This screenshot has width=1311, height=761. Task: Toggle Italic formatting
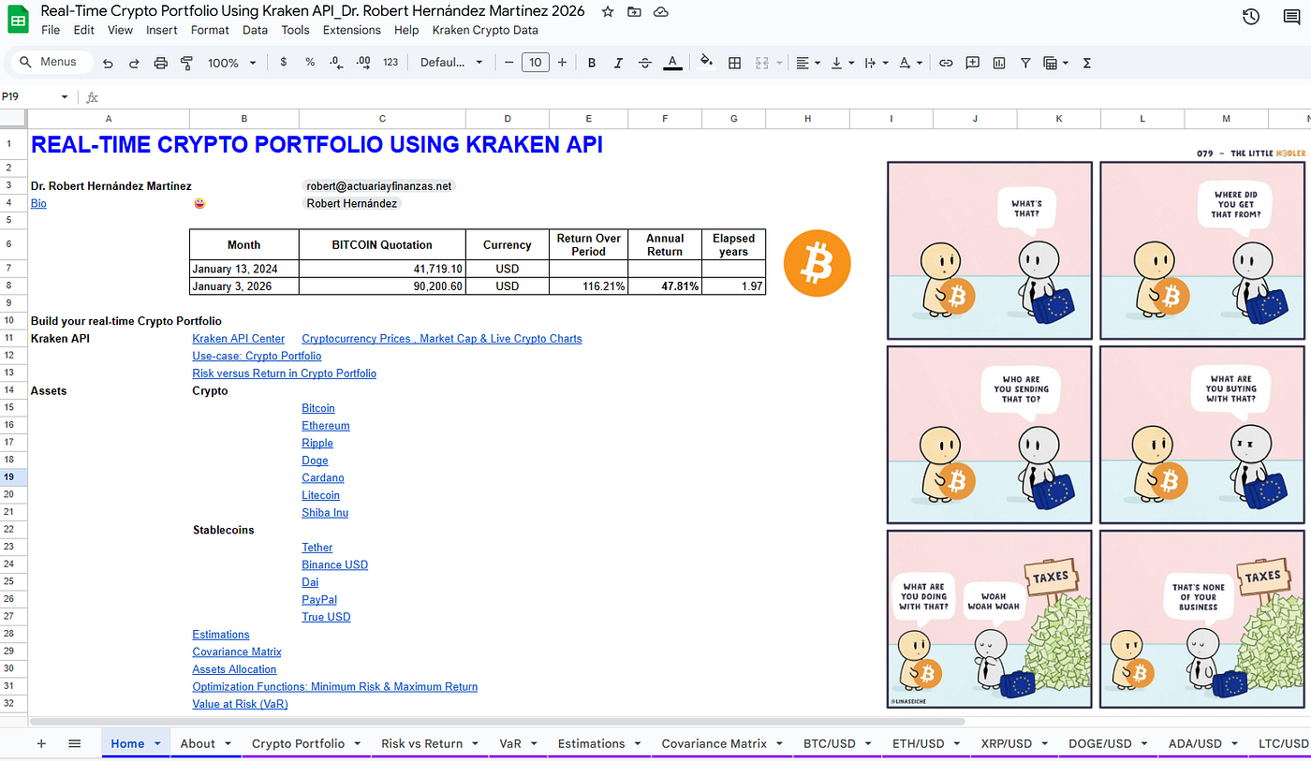618,63
